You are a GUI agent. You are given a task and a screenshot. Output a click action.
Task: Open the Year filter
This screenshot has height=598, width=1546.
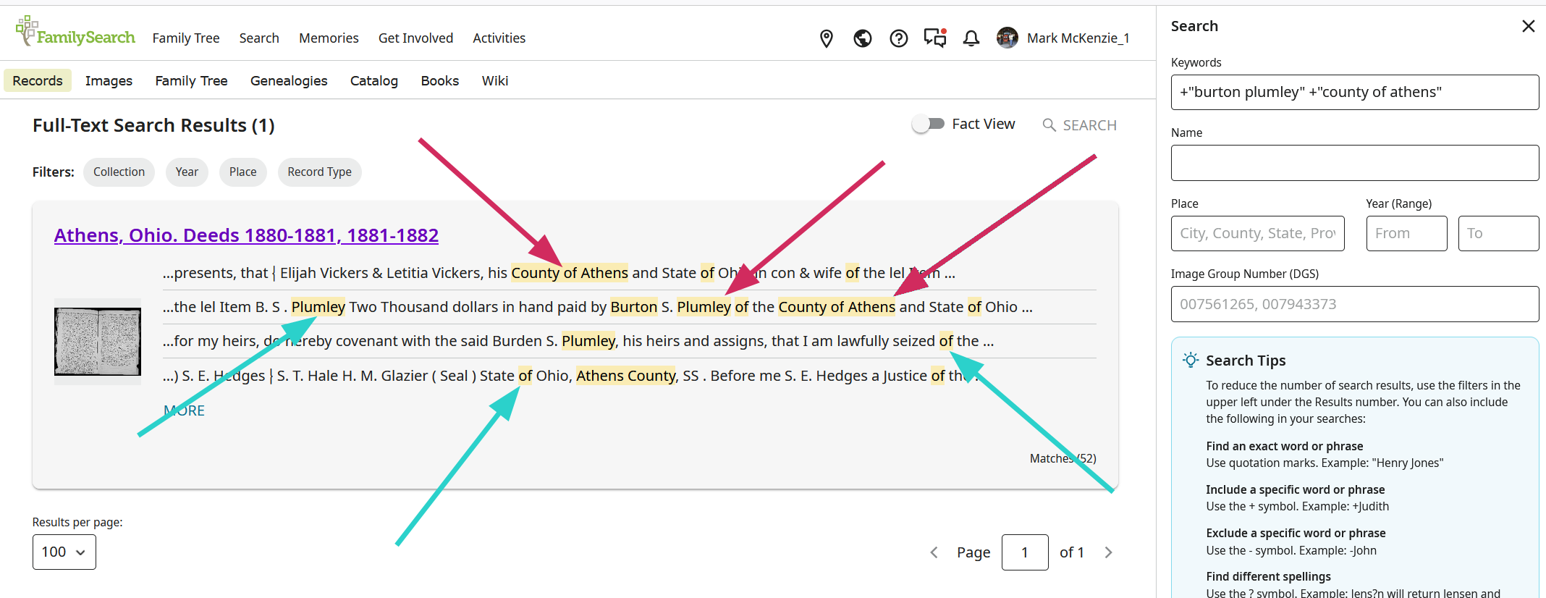tap(187, 172)
